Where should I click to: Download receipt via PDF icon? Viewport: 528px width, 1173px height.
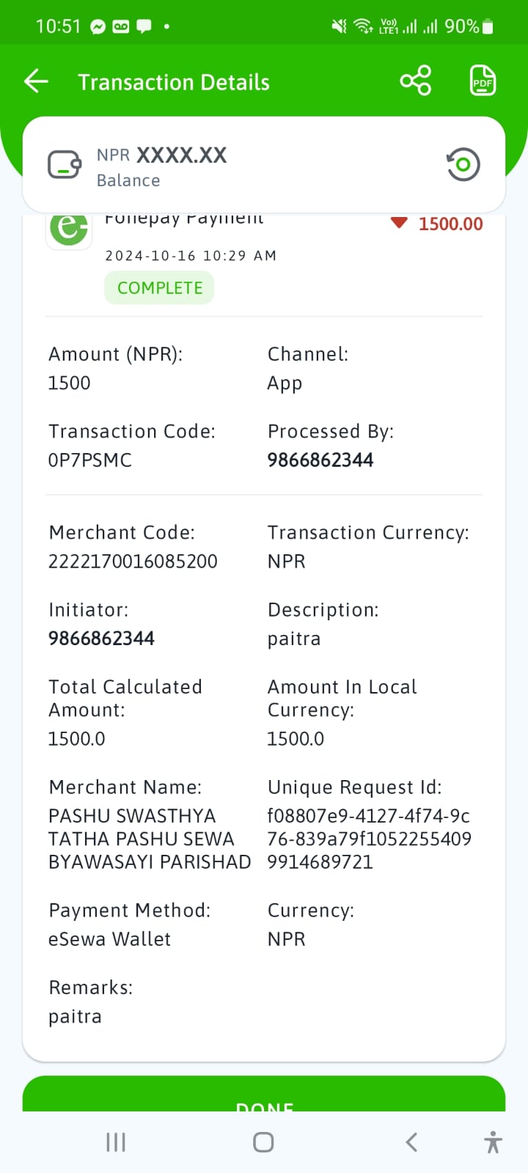483,81
